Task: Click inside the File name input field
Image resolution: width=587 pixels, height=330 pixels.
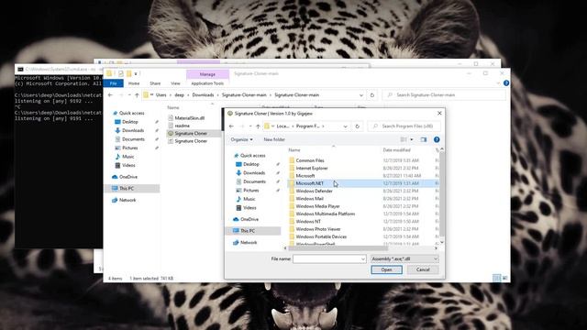Action: click(327, 258)
